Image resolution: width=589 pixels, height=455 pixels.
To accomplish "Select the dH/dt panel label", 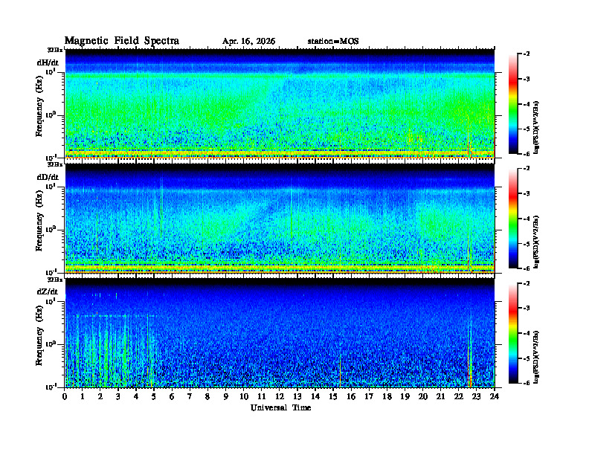I will click(48, 62).
